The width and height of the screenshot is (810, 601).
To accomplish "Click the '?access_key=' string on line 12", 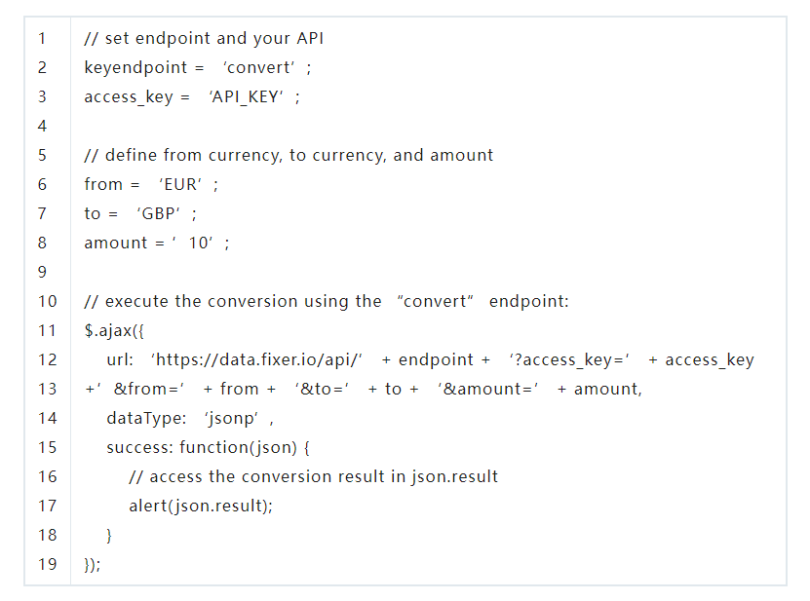I will (569, 359).
